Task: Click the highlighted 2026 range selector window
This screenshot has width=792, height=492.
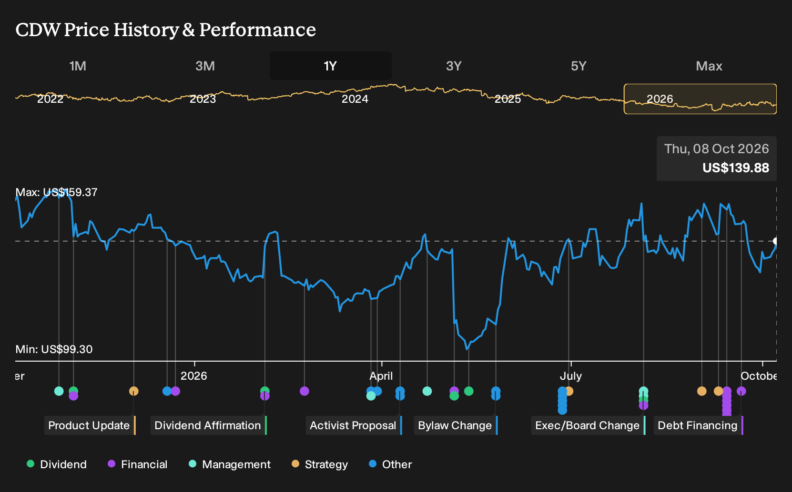Action: coord(700,99)
